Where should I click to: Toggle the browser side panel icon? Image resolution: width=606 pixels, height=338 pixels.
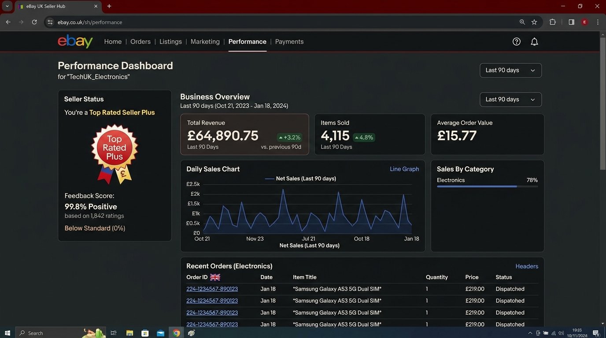click(x=571, y=22)
